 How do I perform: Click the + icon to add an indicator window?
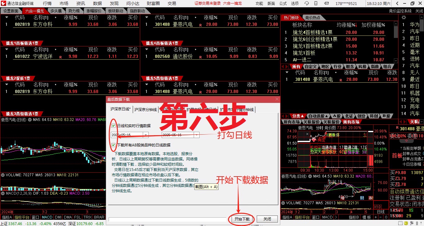pyautogui.click(x=376, y=217)
